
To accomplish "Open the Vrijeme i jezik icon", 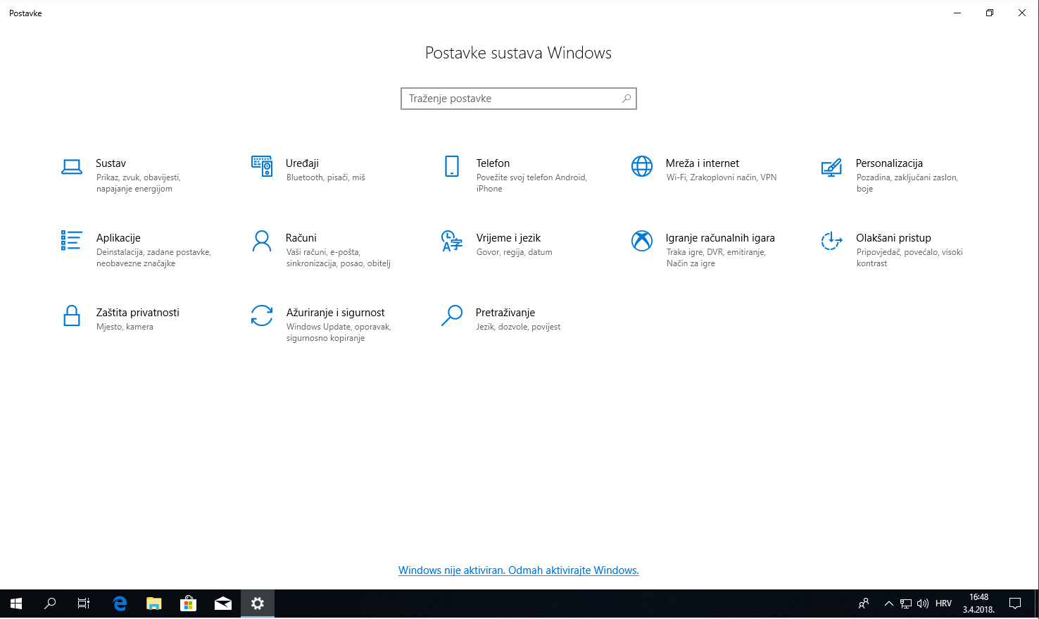I will coord(451,241).
